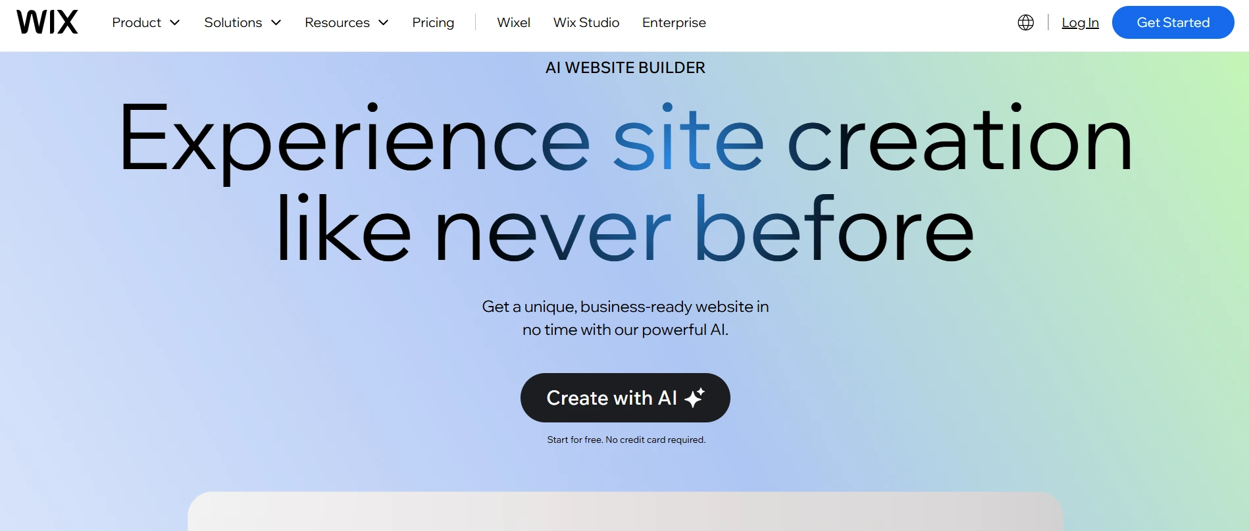Image resolution: width=1249 pixels, height=531 pixels.
Task: Expand the Resources chevron arrow
Action: (x=384, y=22)
